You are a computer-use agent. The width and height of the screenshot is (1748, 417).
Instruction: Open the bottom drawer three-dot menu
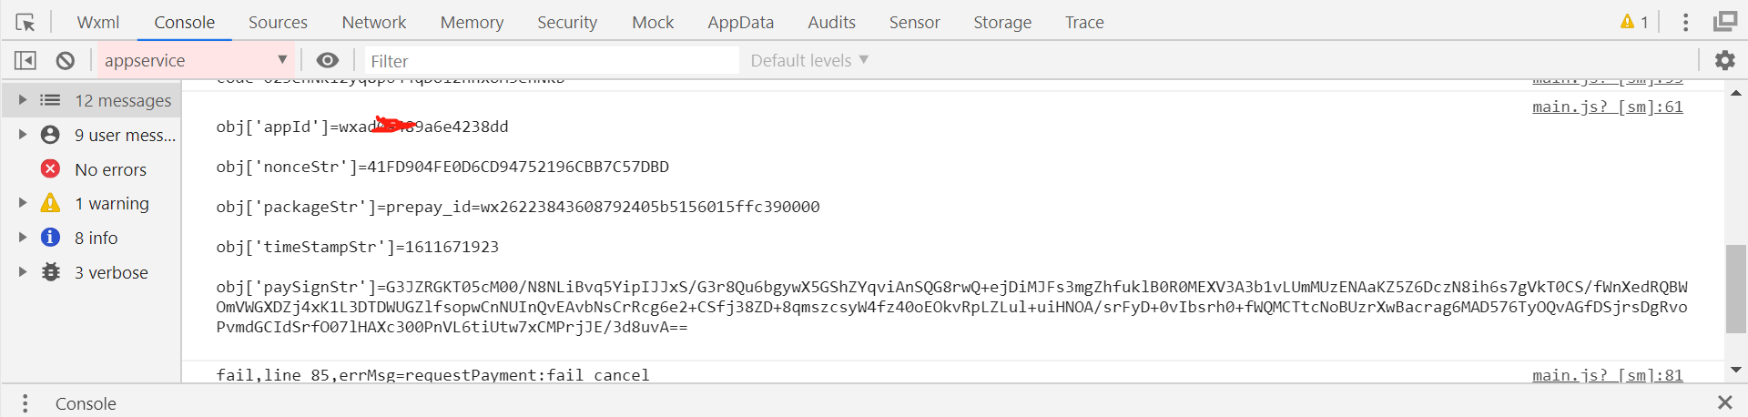25,403
